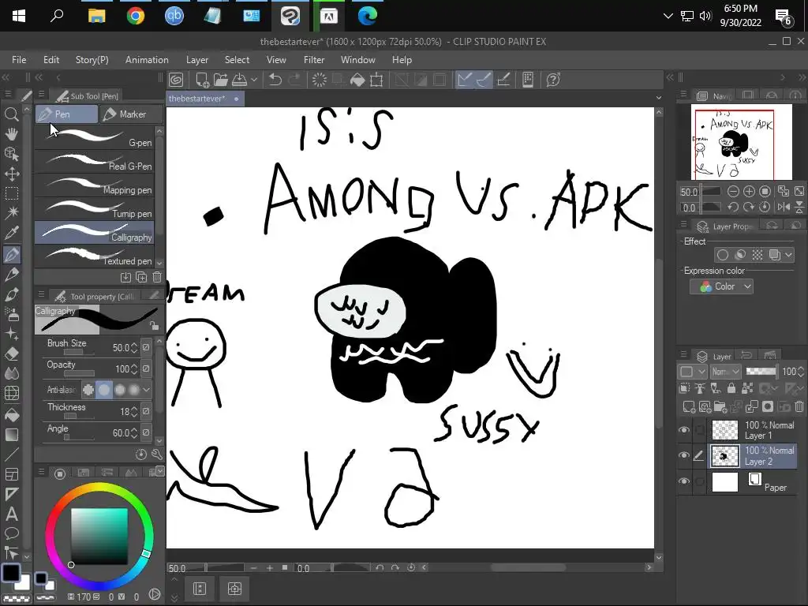This screenshot has width=808, height=606.
Task: Choose the Turnip pen sub tool
Action: click(x=95, y=209)
